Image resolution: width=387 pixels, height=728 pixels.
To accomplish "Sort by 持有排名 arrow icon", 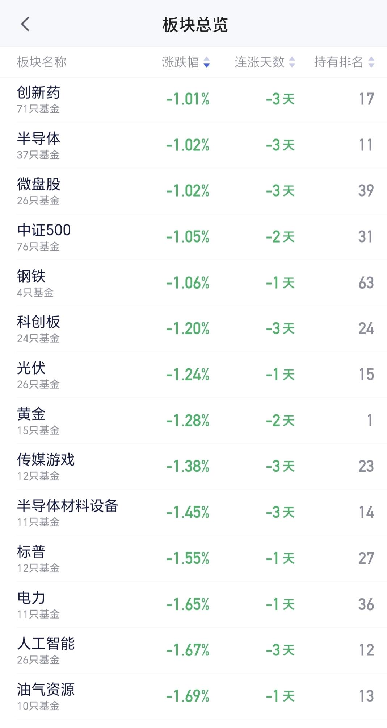I will click(x=371, y=62).
